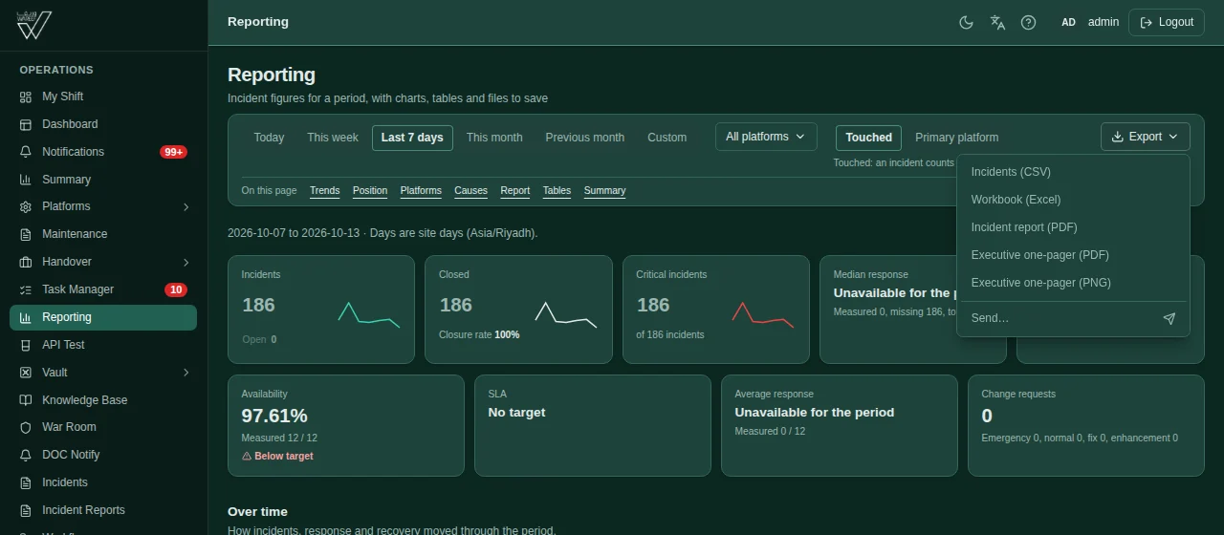This screenshot has height=535, width=1224.
Task: Click the Incident Reports document icon
Action: click(x=26, y=510)
